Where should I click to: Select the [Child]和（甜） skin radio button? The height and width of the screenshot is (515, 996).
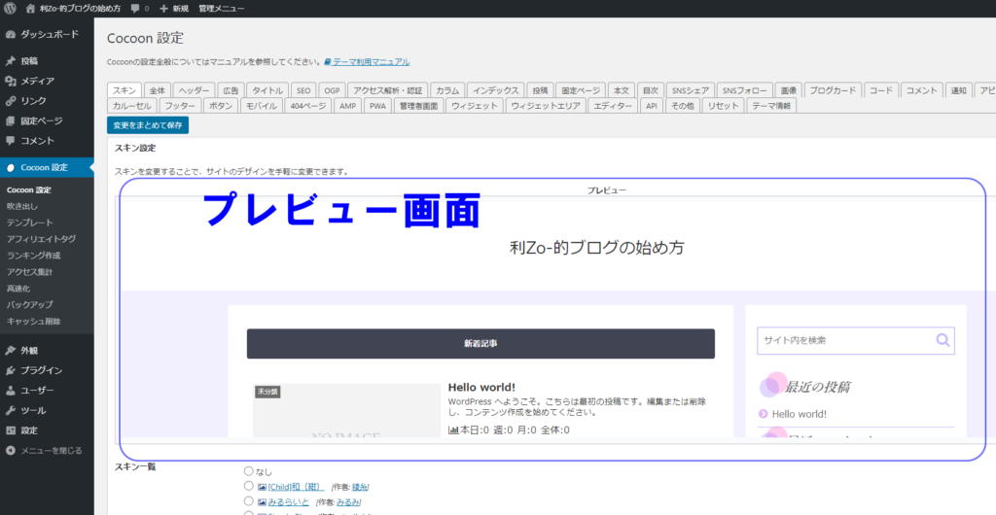(249, 486)
